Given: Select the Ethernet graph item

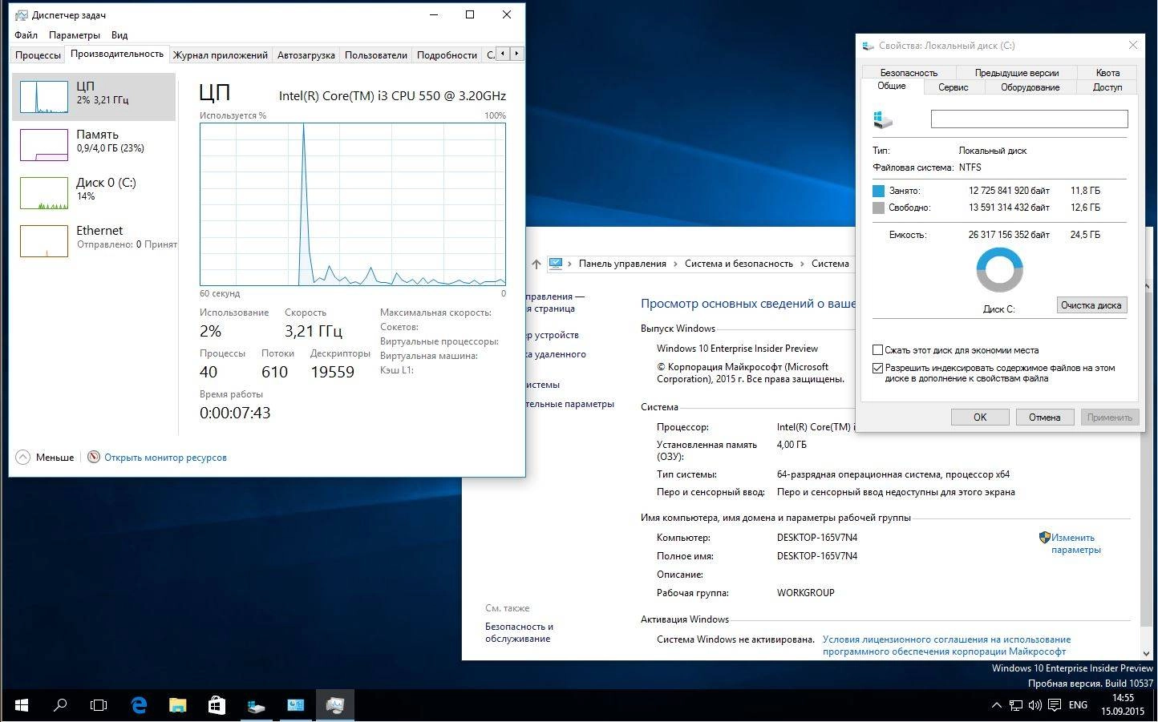Looking at the screenshot, I should (x=94, y=241).
